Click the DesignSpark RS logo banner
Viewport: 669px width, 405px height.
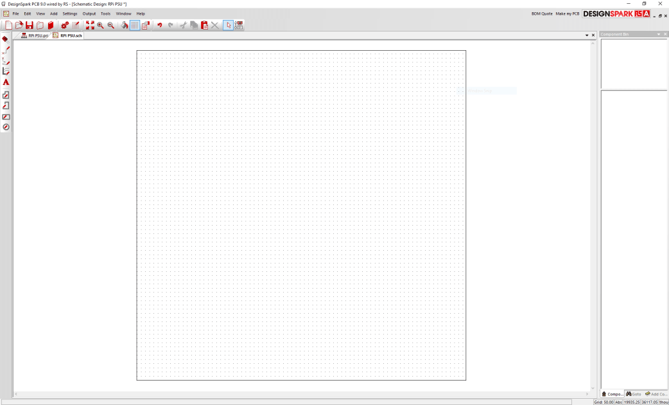point(616,14)
